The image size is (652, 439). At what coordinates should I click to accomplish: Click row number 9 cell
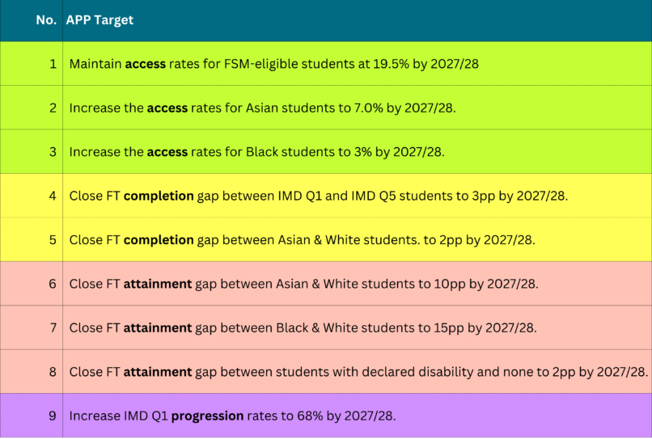tap(32, 416)
